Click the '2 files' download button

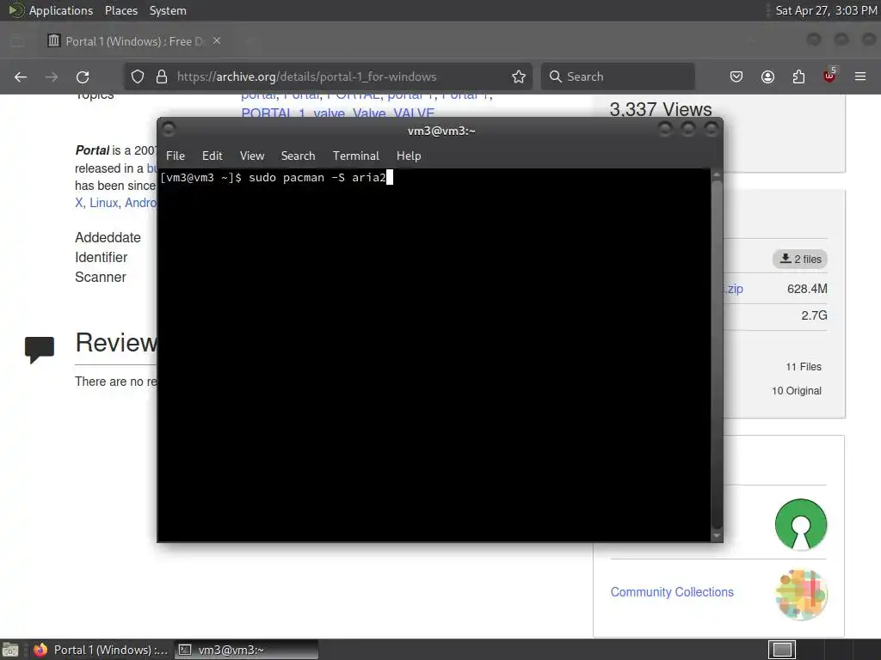point(800,259)
